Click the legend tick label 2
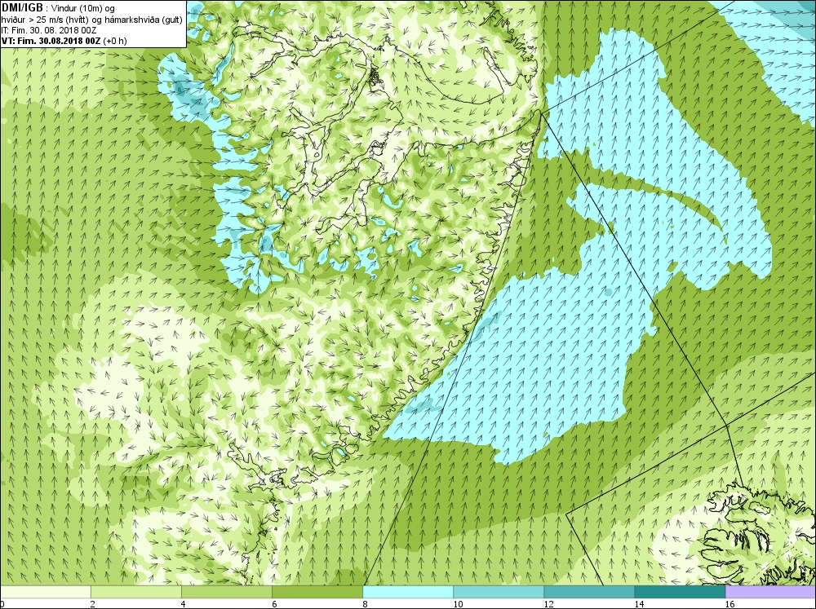This screenshot has width=816, height=609. 93,604
